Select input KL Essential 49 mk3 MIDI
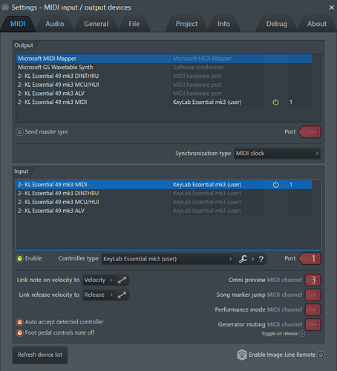The height and width of the screenshot is (371, 337). pos(164,185)
